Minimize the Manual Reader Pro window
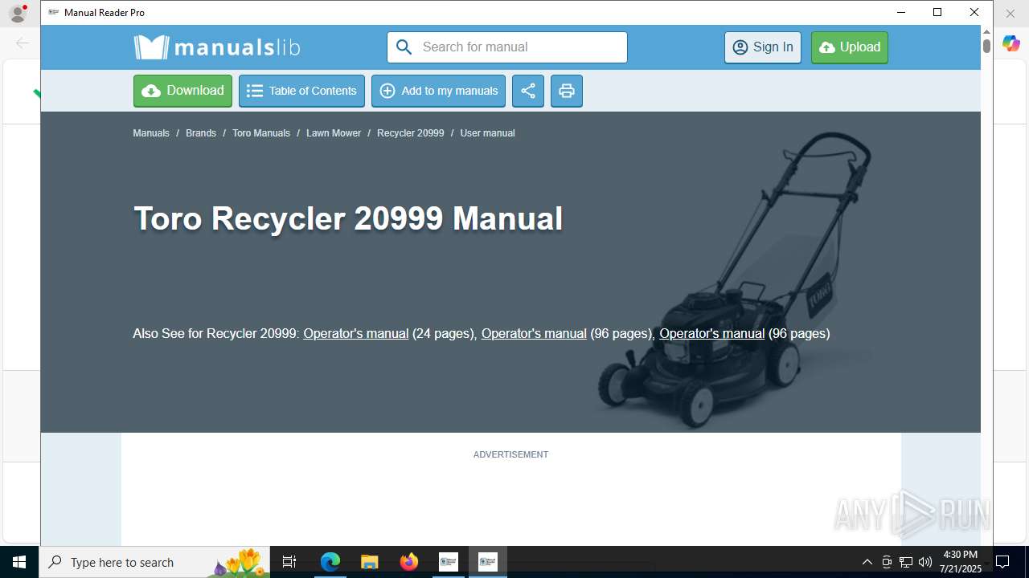The width and height of the screenshot is (1029, 578). [x=900, y=12]
